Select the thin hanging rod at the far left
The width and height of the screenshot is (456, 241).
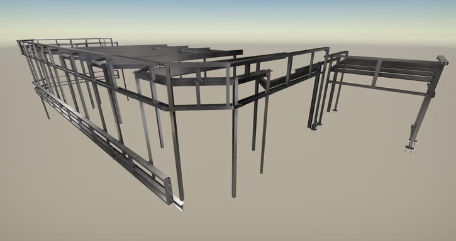coord(45,108)
